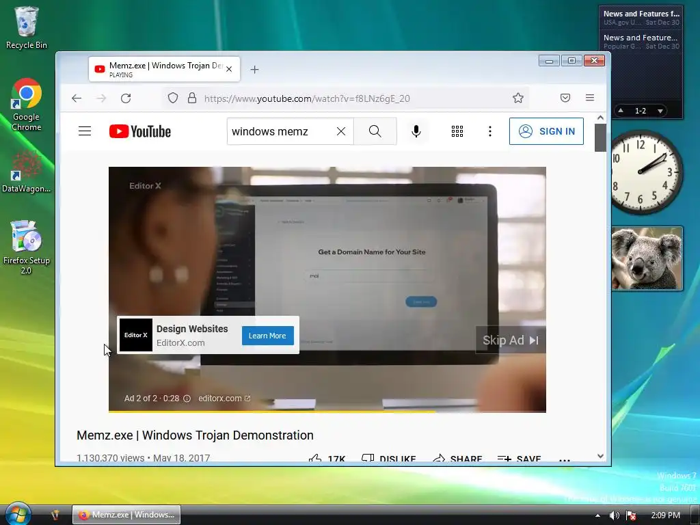Show site security info via padlock icon
This screenshot has width=700, height=525.
click(x=192, y=98)
